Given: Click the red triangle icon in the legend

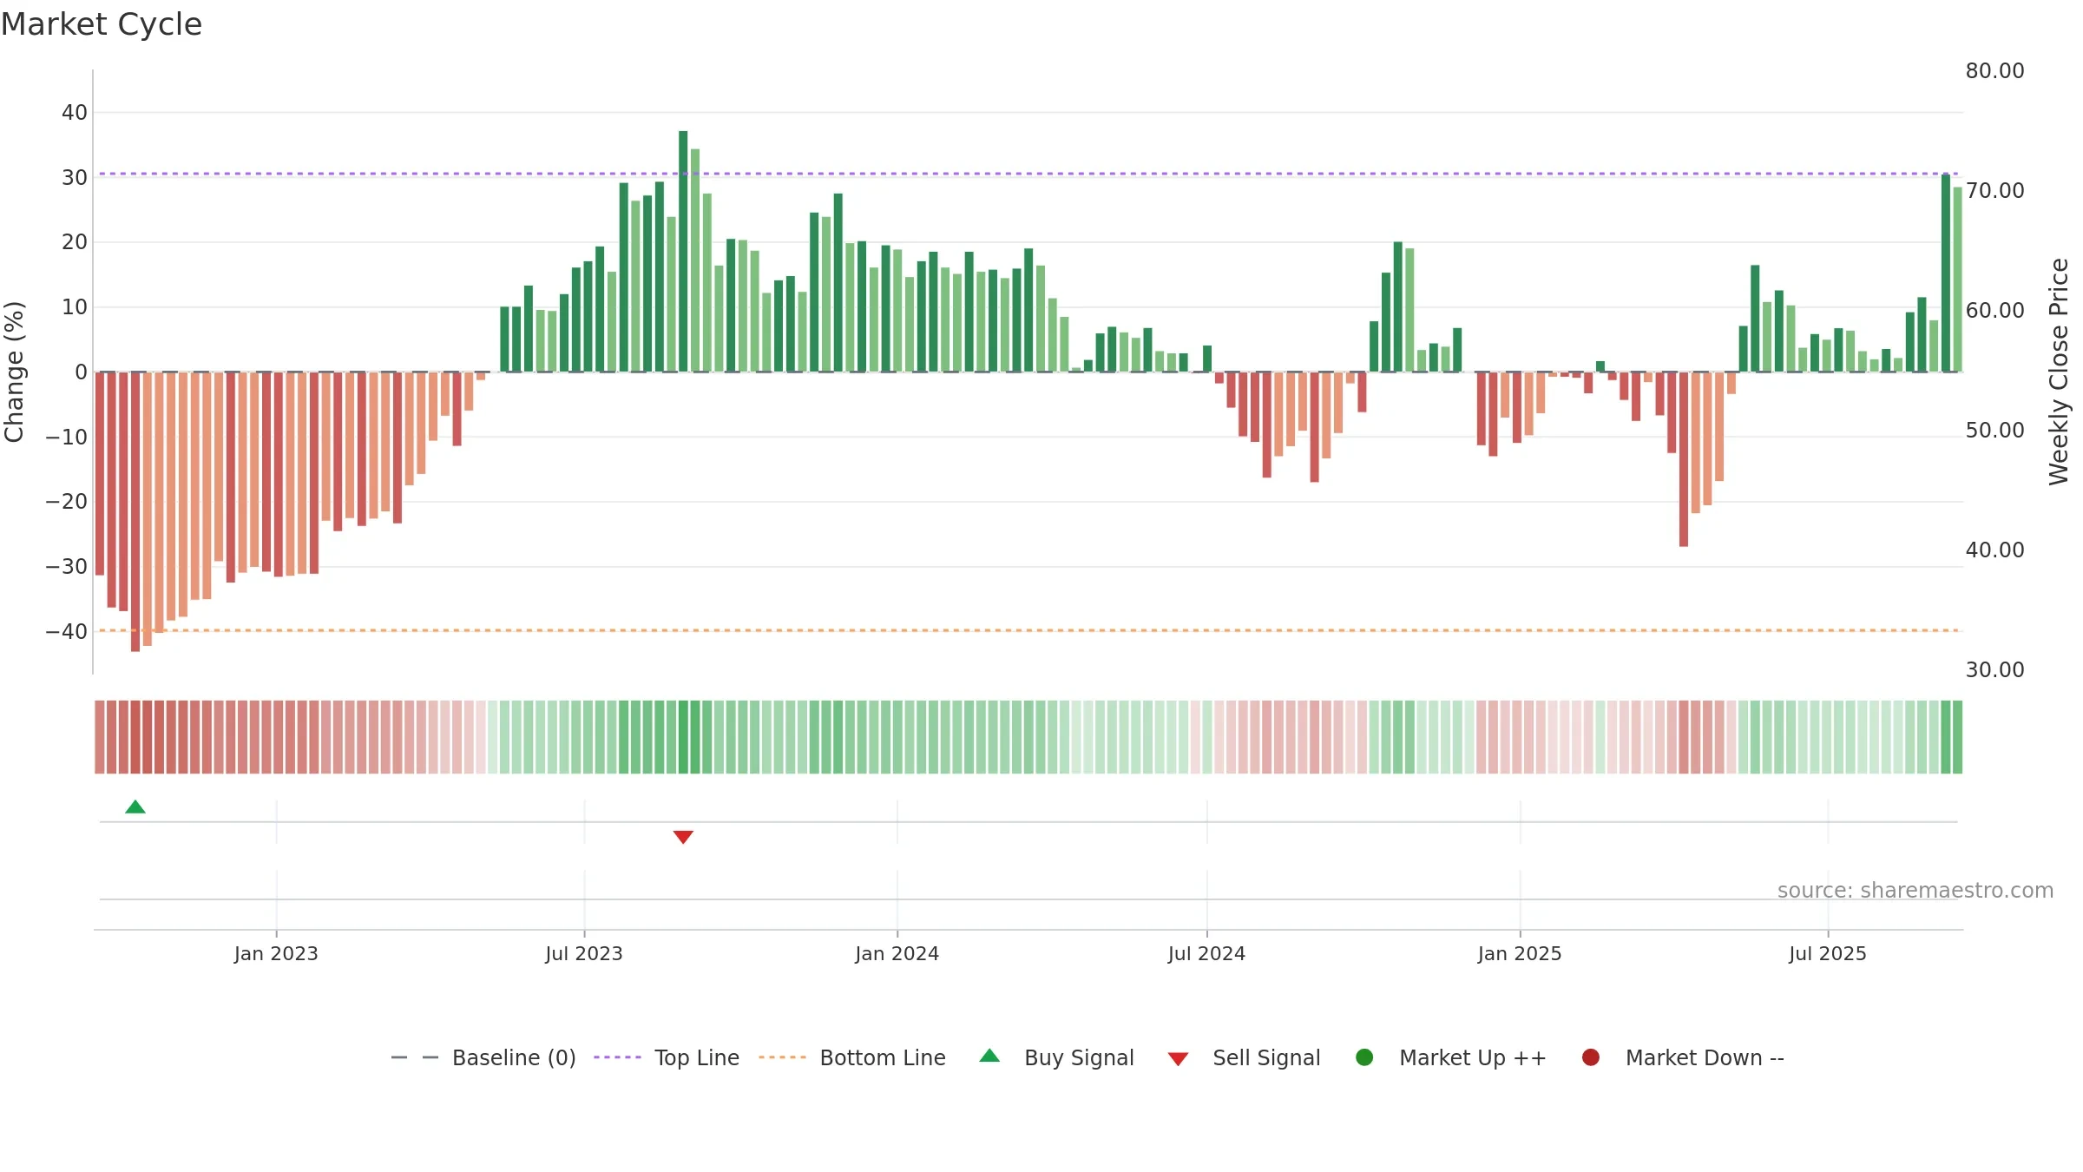Looking at the screenshot, I should point(1178,1059).
